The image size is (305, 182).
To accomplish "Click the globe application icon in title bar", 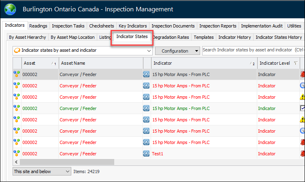I will pyautogui.click(x=10, y=9).
